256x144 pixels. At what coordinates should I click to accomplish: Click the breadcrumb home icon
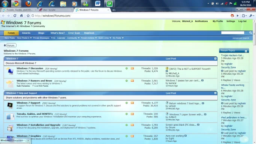(5, 45)
